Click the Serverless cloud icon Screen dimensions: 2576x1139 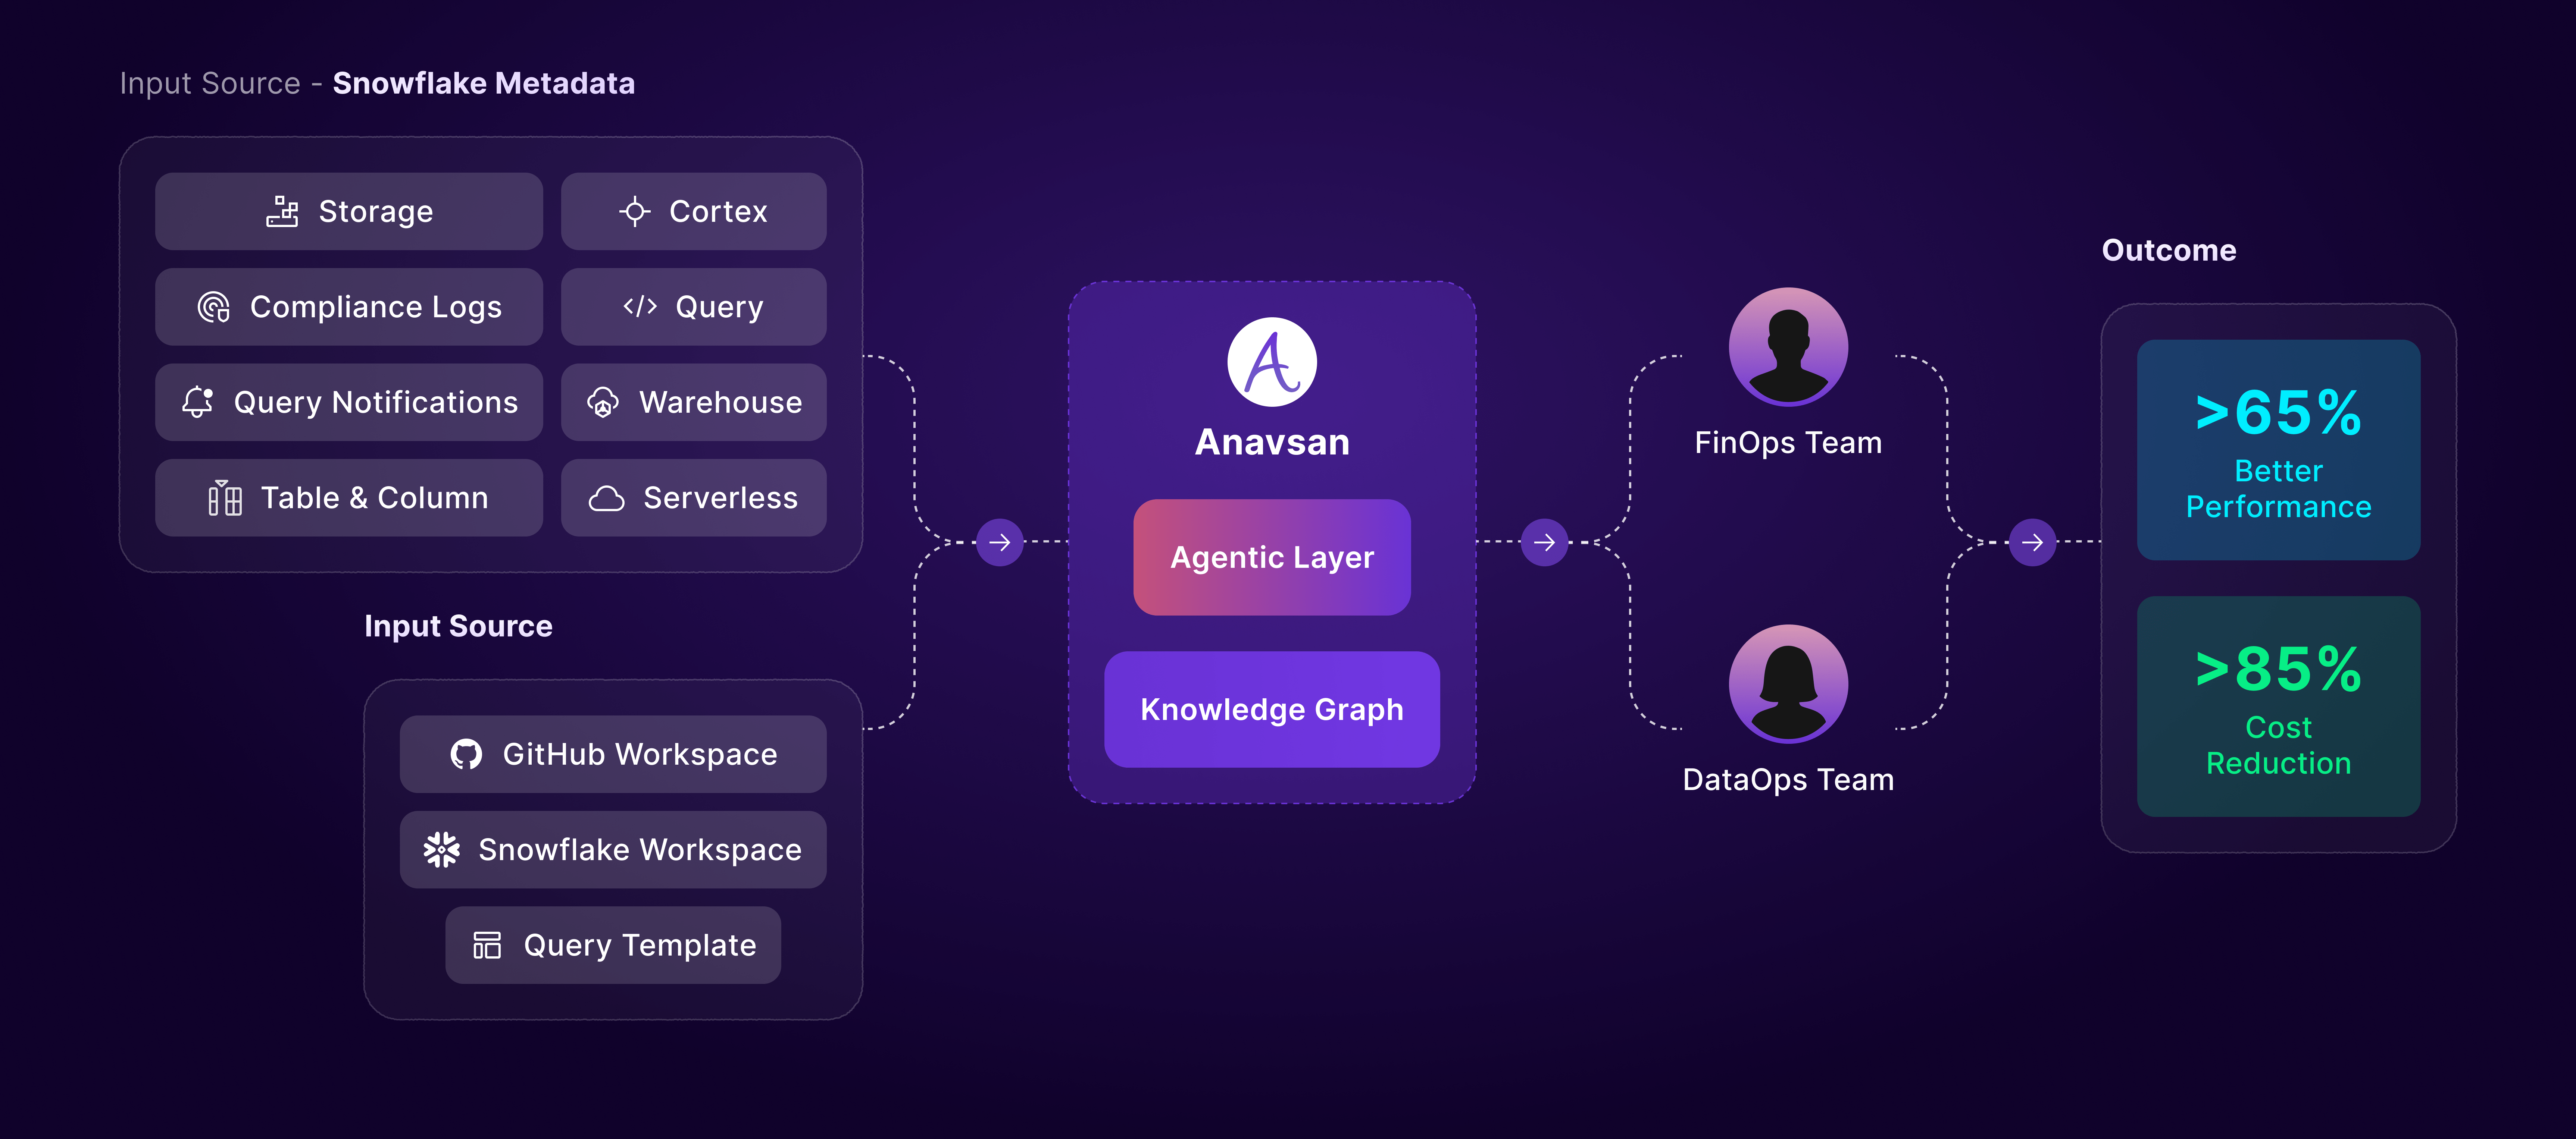pos(606,498)
